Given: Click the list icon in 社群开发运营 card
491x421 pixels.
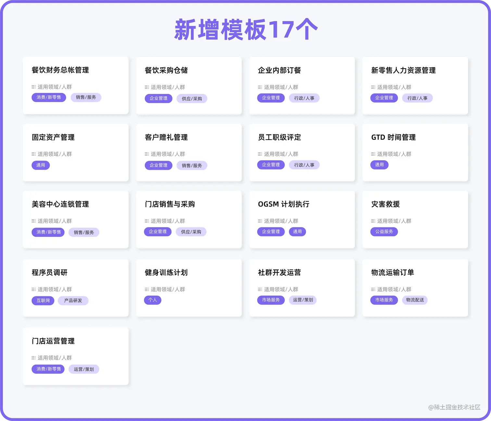Looking at the screenshot, I should pyautogui.click(x=260, y=289).
